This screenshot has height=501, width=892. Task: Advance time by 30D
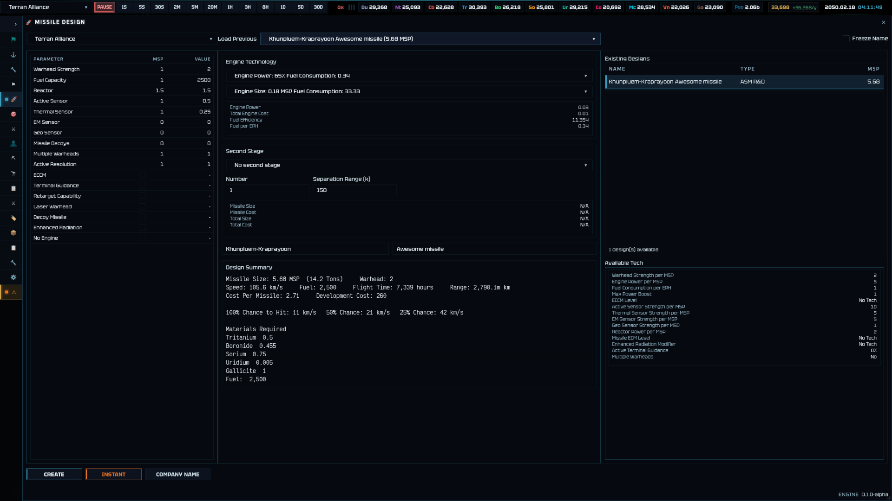(318, 7)
